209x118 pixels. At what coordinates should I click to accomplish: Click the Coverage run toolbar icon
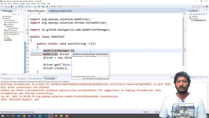click(43, 7)
